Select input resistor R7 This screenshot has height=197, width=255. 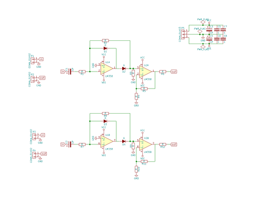(x=82, y=144)
